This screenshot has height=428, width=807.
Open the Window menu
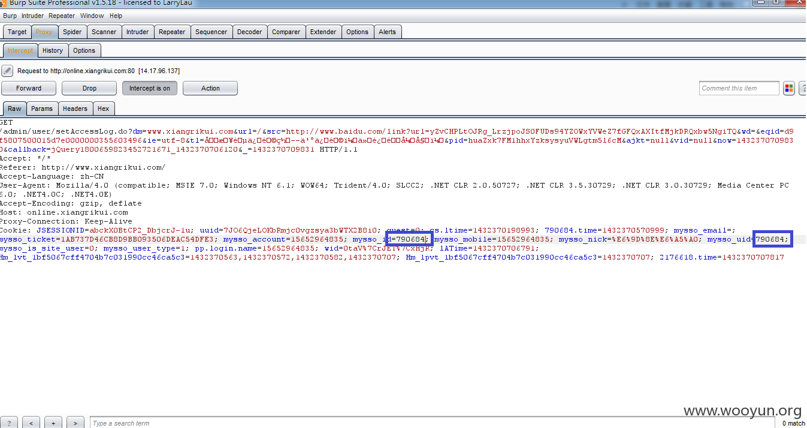pyautogui.click(x=92, y=16)
